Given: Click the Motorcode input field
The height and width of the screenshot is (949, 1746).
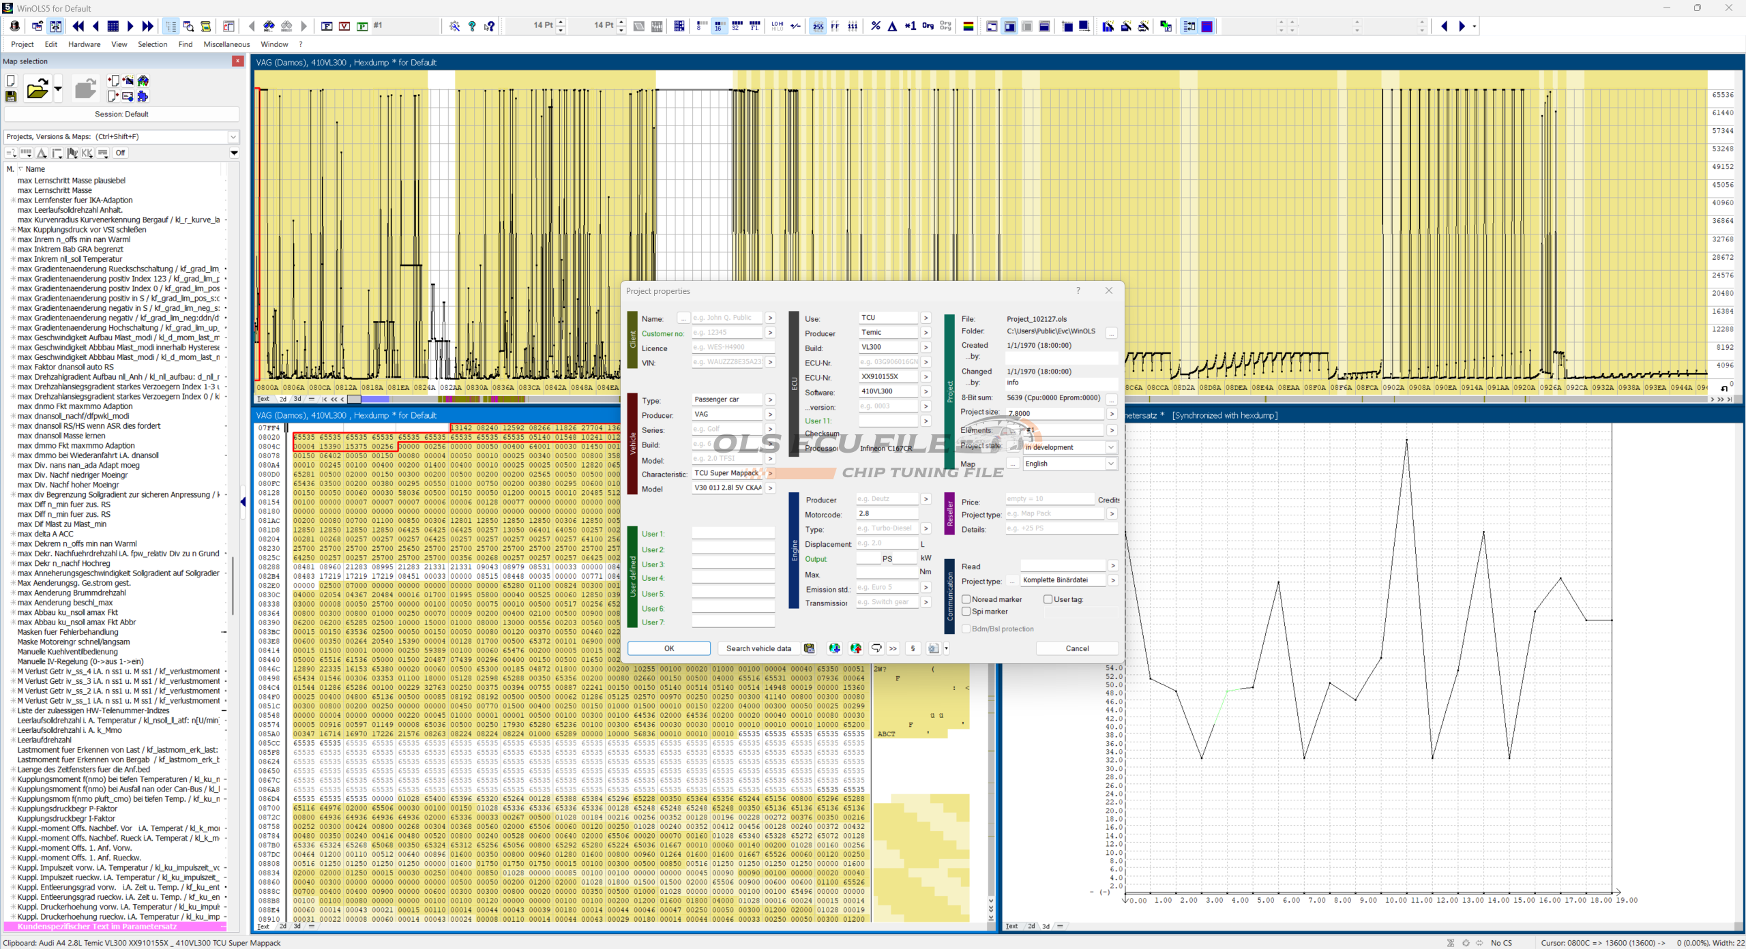Looking at the screenshot, I should [887, 513].
